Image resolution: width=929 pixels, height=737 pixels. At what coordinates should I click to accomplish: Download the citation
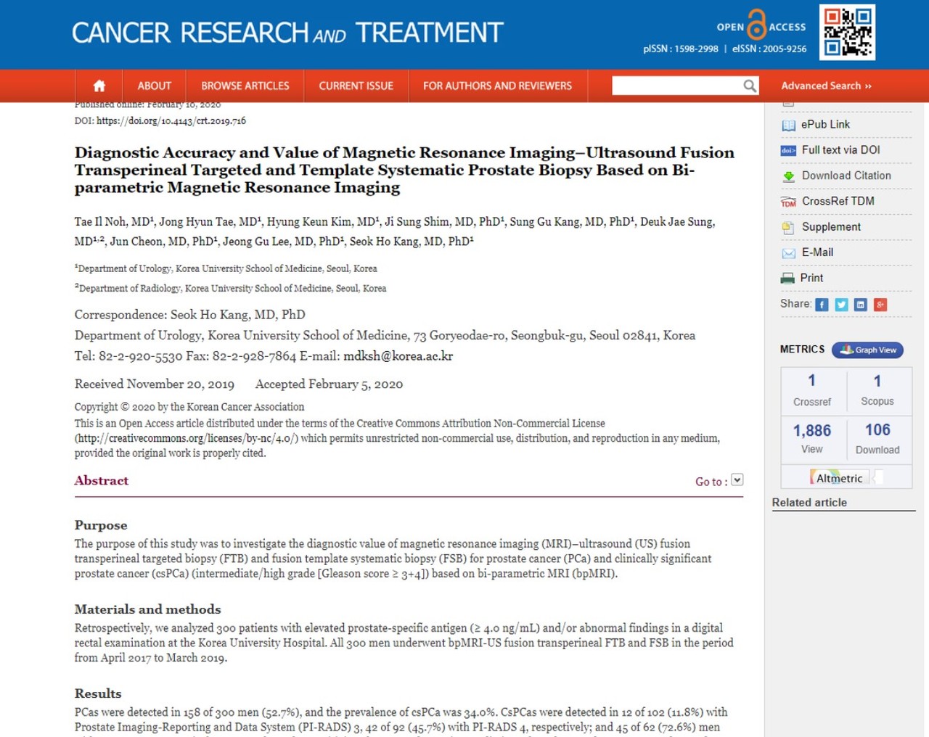point(846,176)
